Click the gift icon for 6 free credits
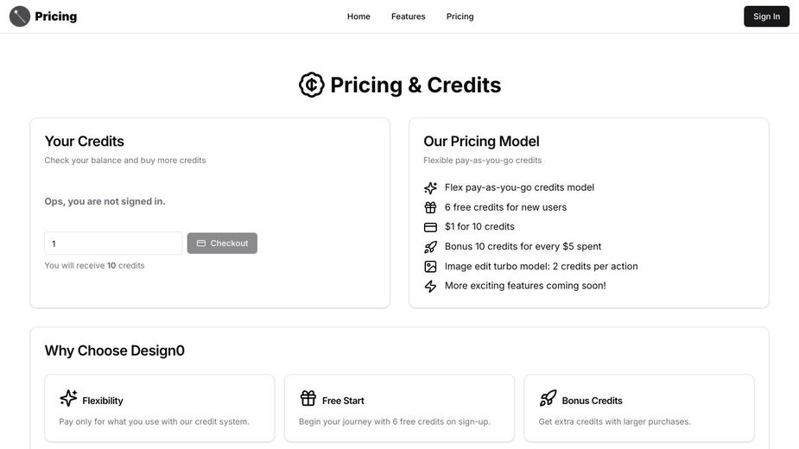This screenshot has height=449, width=799. [x=430, y=207]
